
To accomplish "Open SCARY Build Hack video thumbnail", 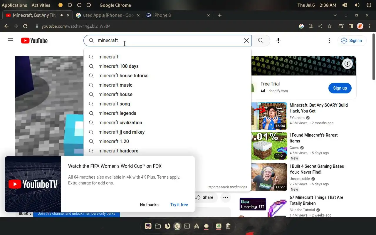I will 269,116.
